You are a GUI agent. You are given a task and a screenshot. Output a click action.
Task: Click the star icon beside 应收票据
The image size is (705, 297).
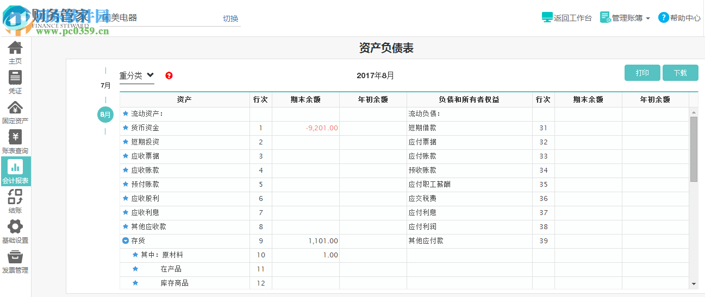tap(126, 156)
